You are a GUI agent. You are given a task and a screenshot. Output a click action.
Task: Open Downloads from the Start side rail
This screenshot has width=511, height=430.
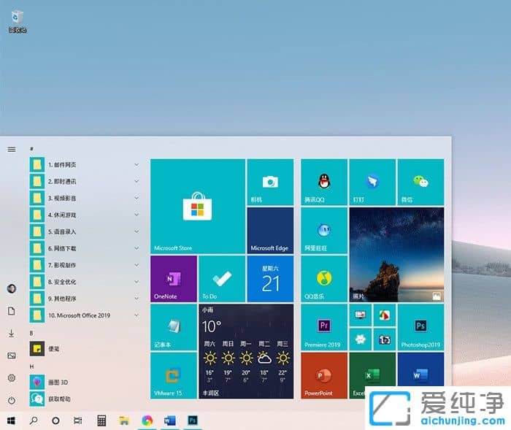12,333
